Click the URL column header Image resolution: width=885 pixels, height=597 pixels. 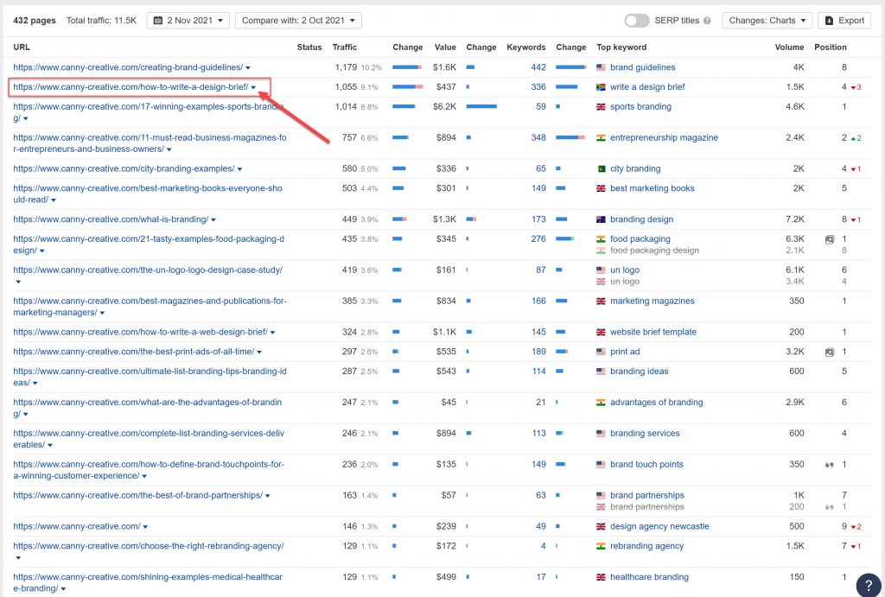(x=22, y=48)
